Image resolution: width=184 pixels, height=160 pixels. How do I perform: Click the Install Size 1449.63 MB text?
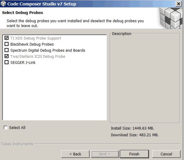click(133, 128)
